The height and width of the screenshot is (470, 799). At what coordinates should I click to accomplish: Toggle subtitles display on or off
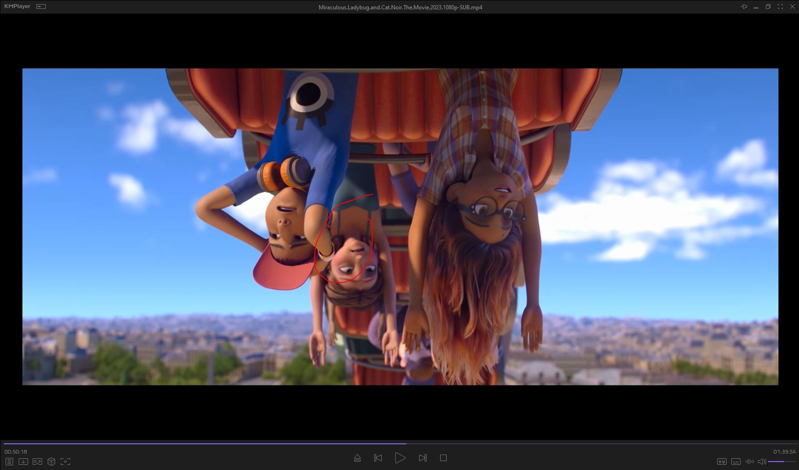(735, 462)
